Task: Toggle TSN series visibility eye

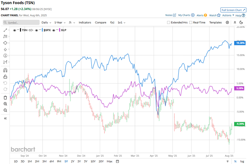Action: pyautogui.click(x=14, y=30)
